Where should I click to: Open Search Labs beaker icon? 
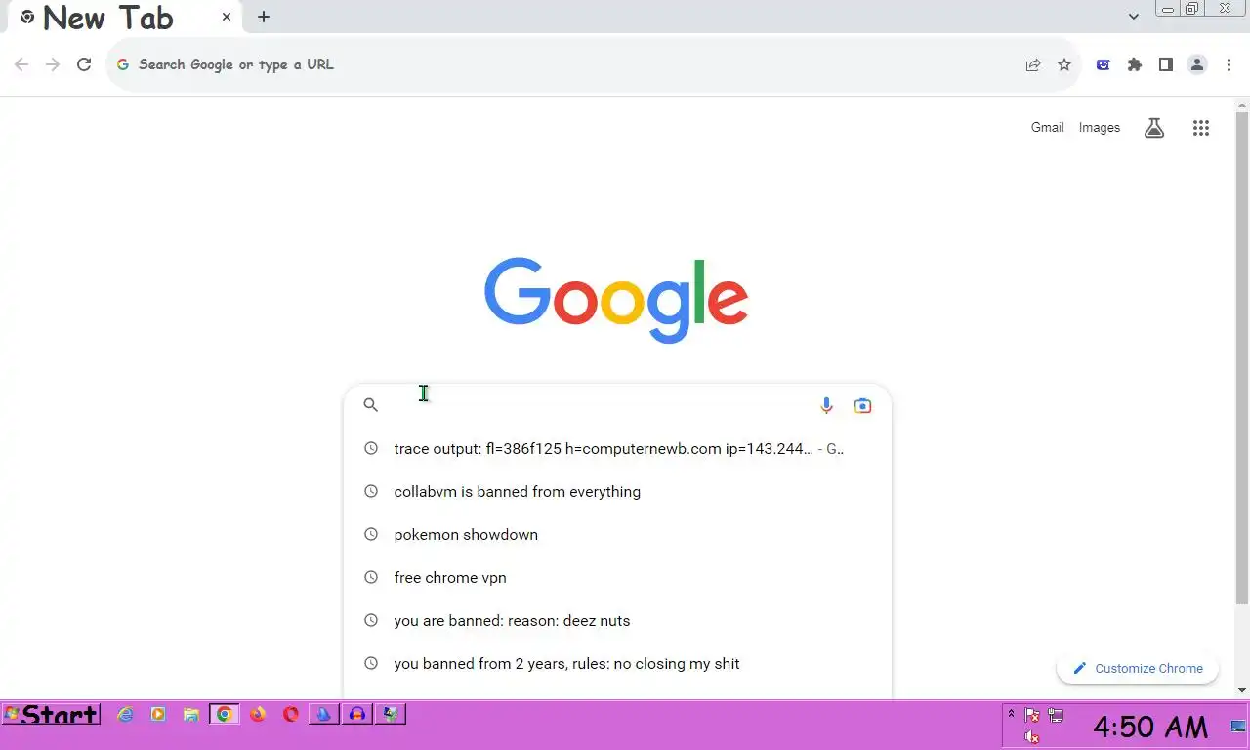[x=1154, y=128]
